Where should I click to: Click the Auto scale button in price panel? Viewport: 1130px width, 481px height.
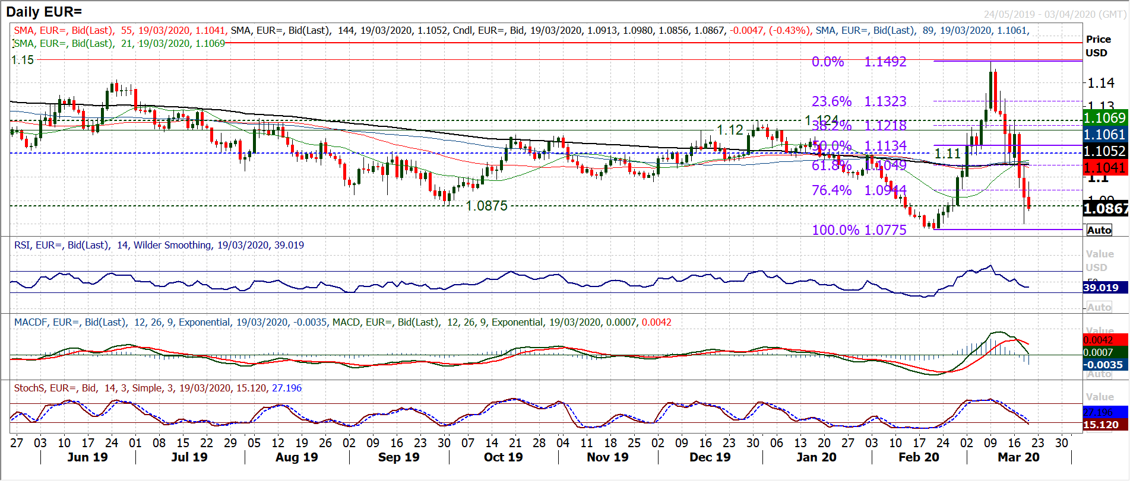(1099, 231)
